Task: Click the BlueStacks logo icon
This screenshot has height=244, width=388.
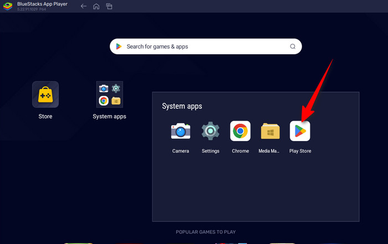Action: coord(8,6)
